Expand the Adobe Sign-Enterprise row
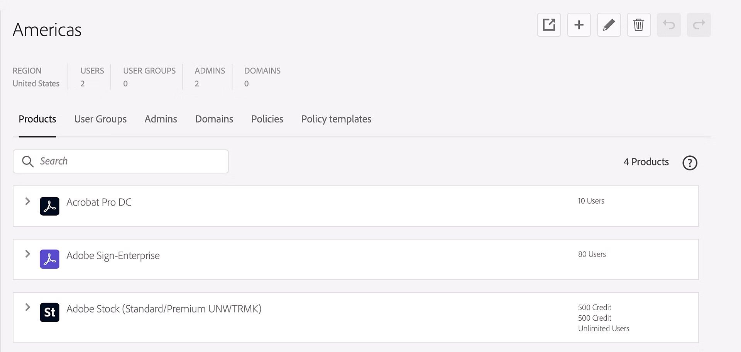The width and height of the screenshot is (741, 352). click(27, 254)
